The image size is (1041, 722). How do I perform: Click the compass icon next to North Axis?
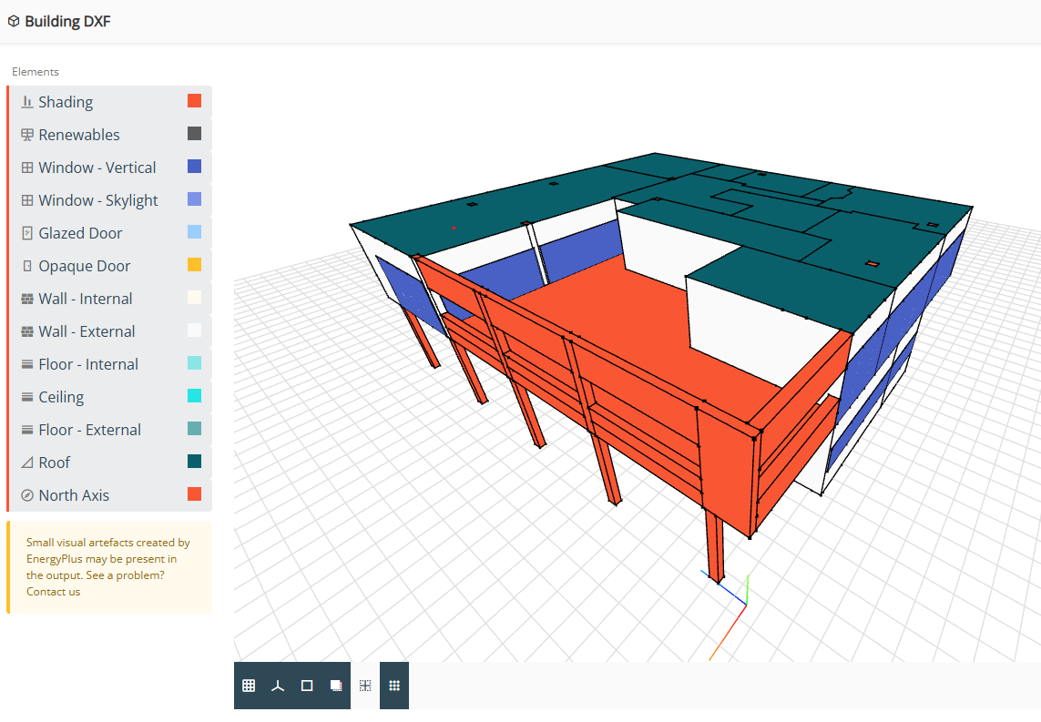pyautogui.click(x=27, y=495)
